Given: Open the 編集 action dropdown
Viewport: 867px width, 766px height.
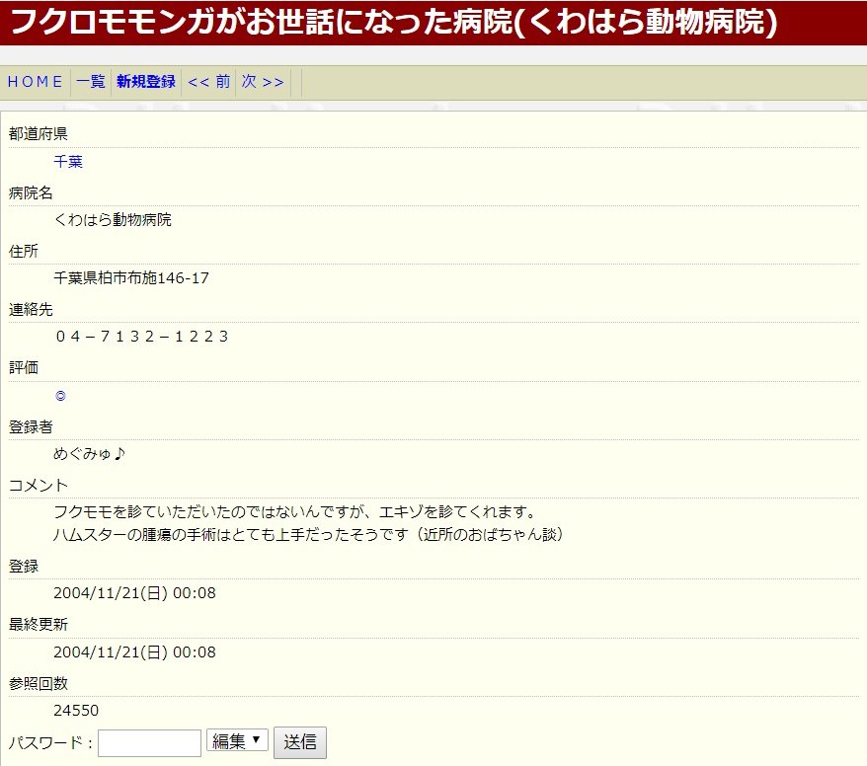Looking at the screenshot, I should [237, 741].
